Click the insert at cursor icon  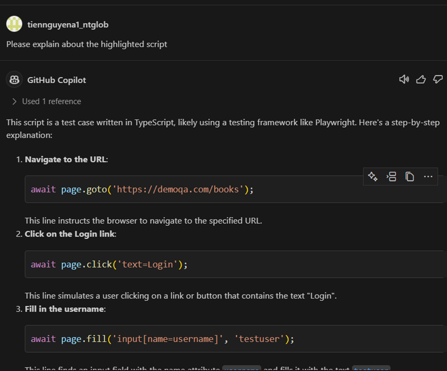pos(392,177)
